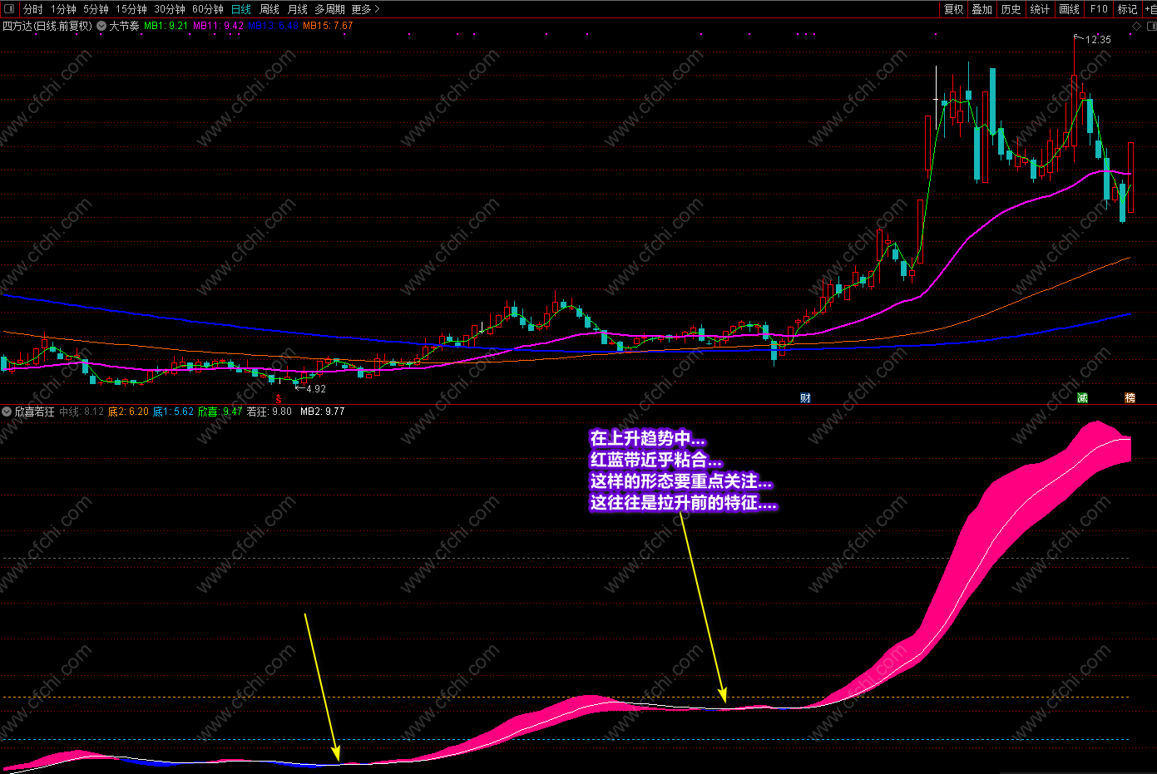Screen dimensions: 1157x774
Task: Click the 若狂: 9.80 value
Action: pos(269,412)
